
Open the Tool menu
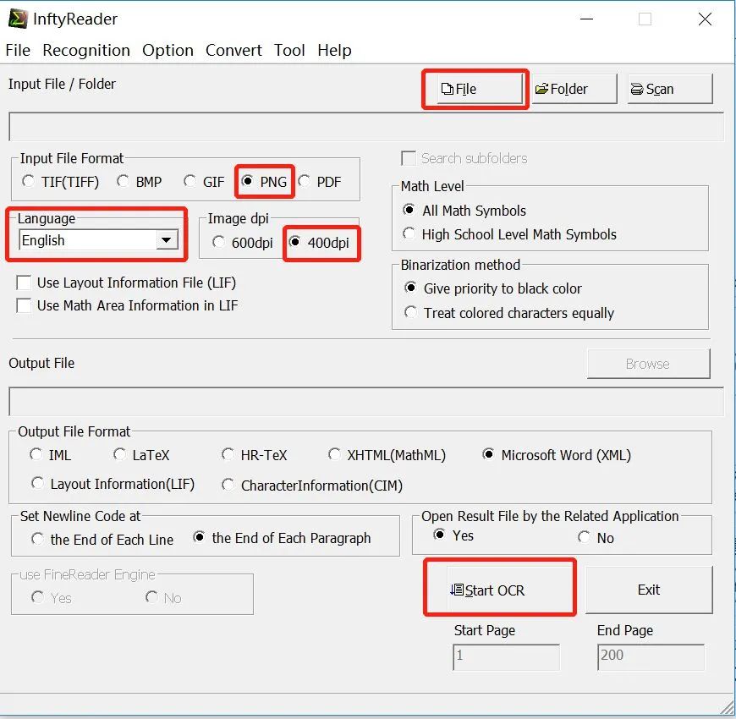[x=289, y=50]
